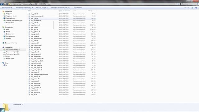Click php_com_dotnet.dll file icon
199x112 pixels.
(30, 16)
